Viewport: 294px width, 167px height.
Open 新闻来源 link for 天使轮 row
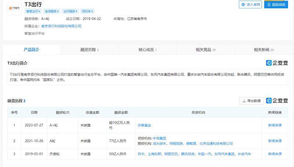(x=275, y=154)
